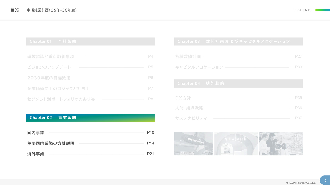This screenshot has height=185, width=330.
Task: Click page number P21 beside 海外事業
Action: [x=151, y=154]
